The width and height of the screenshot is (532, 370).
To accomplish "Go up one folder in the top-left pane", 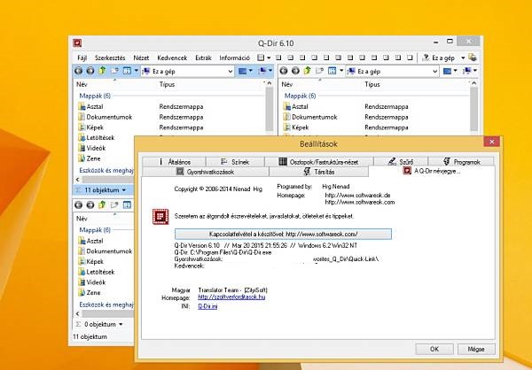I will 102,71.
